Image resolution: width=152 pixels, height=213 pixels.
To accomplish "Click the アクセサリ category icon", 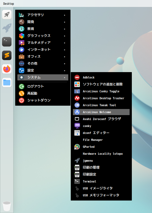I will pyautogui.click(x=22, y=15).
